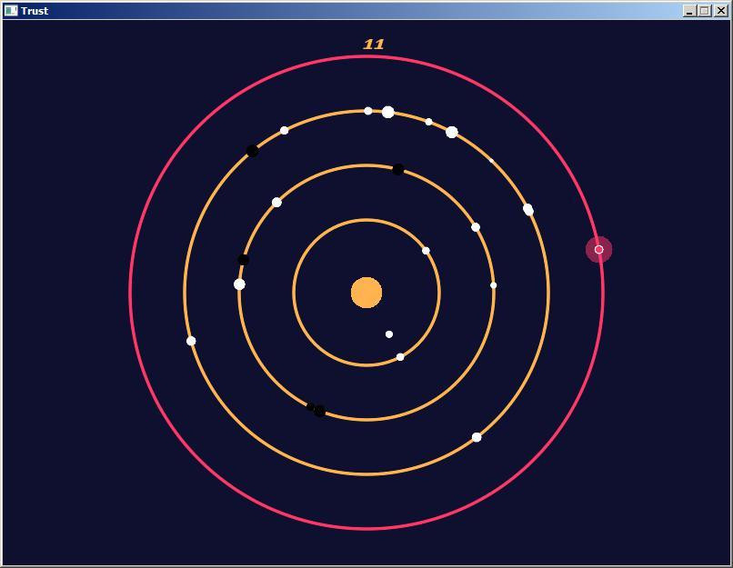
Task: Click the black enemy dot on the upper-left orbit
Action: click(x=252, y=151)
